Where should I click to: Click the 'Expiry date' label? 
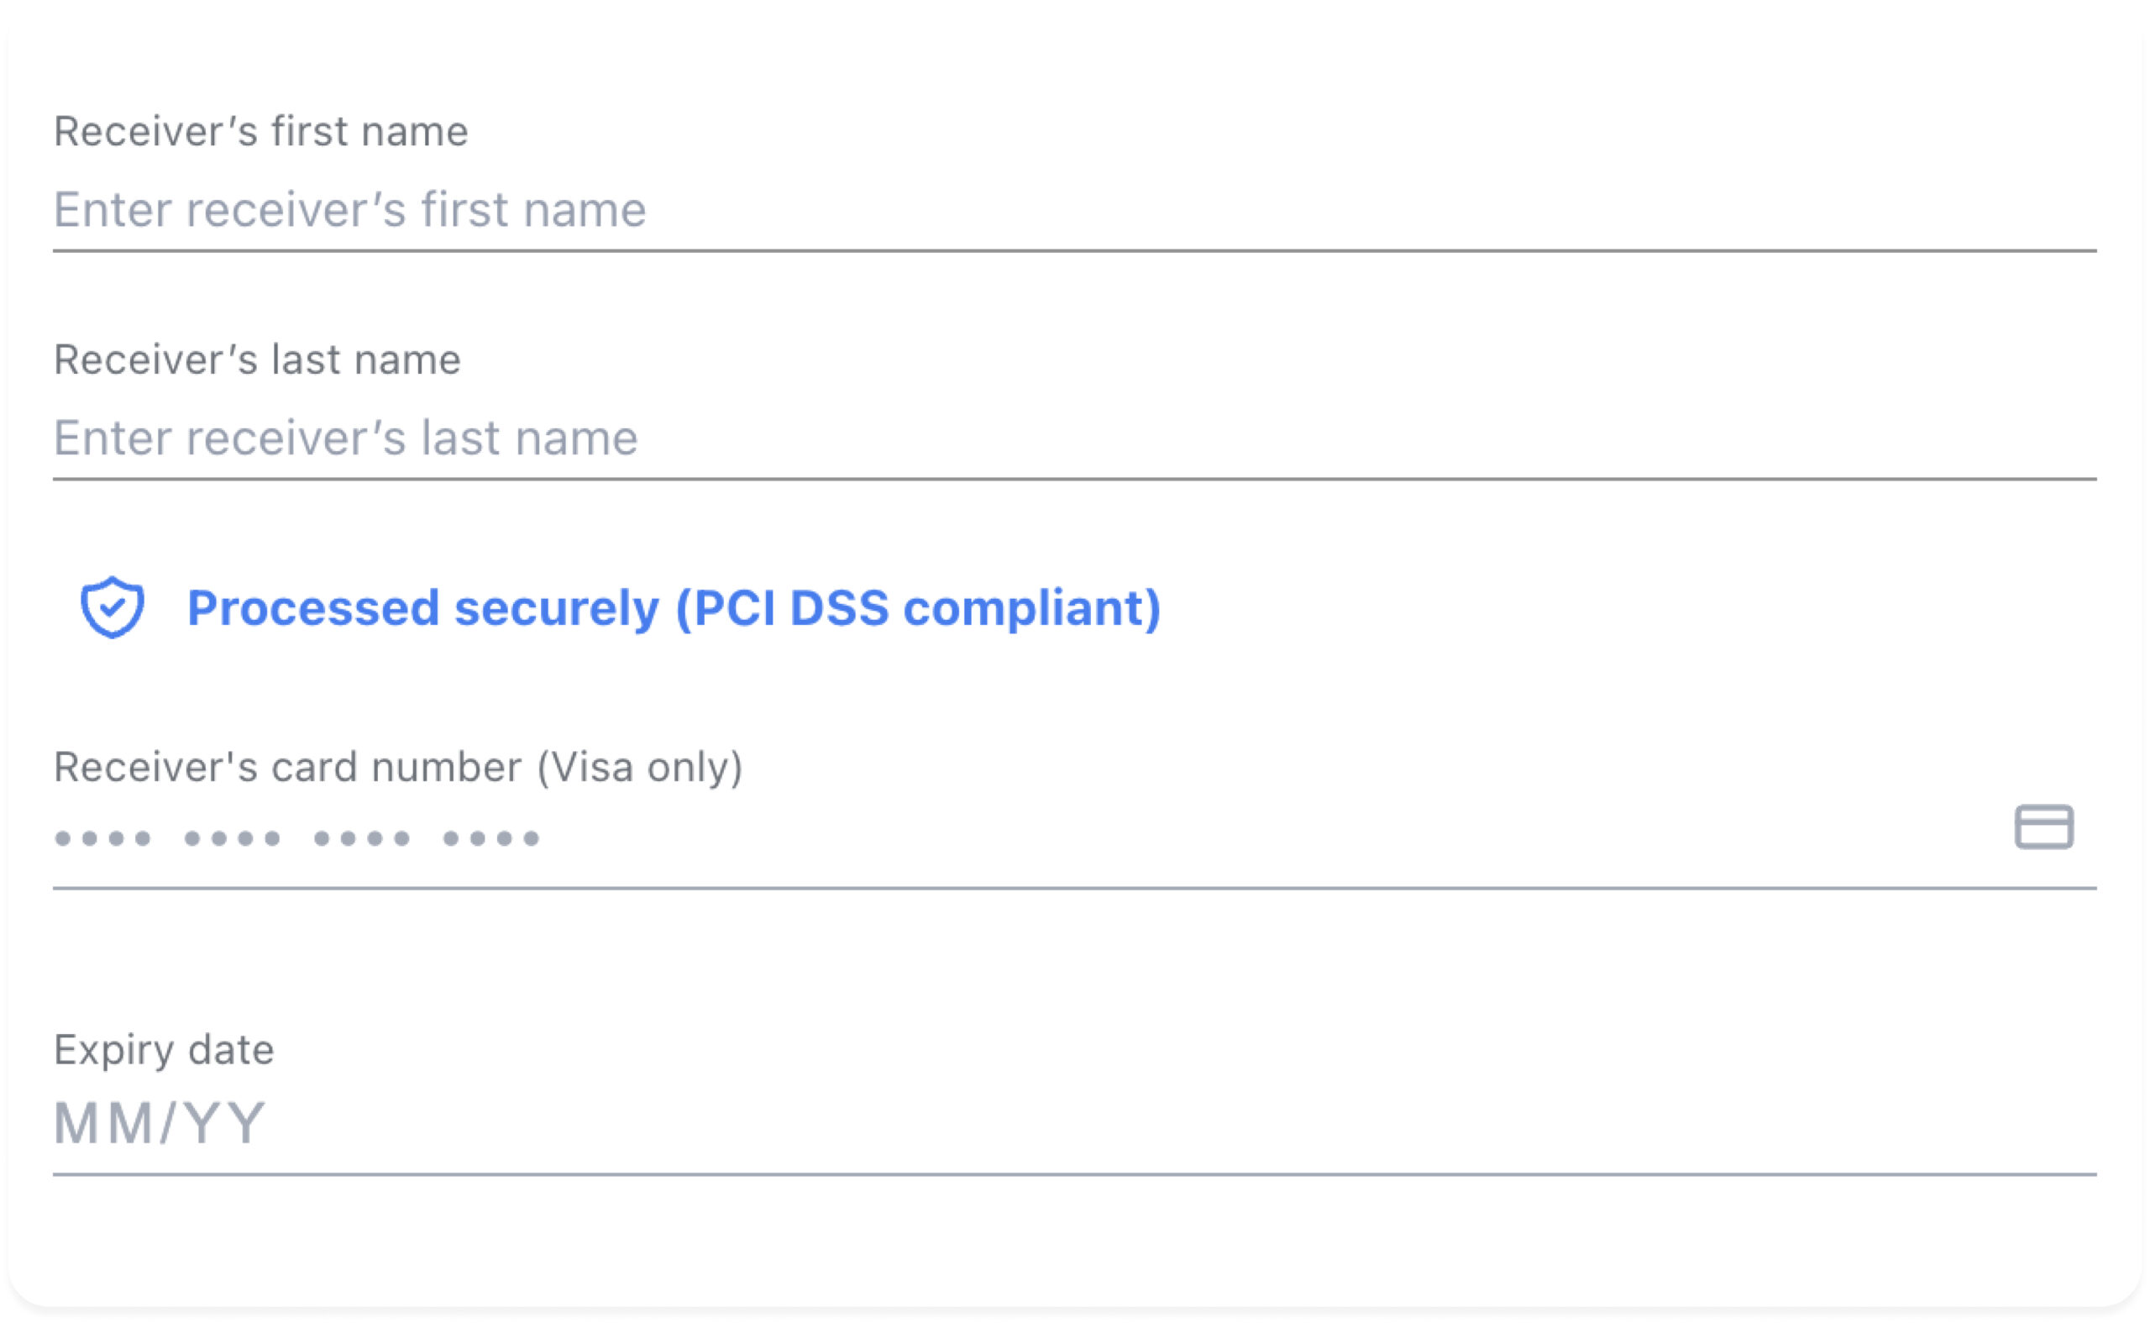click(x=164, y=1050)
